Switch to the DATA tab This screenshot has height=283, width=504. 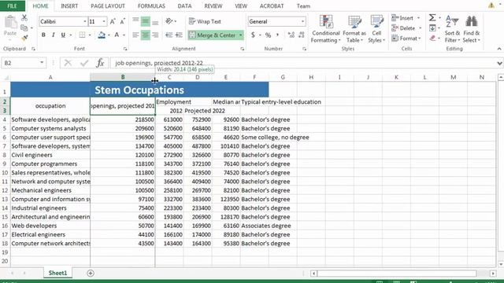184,6
